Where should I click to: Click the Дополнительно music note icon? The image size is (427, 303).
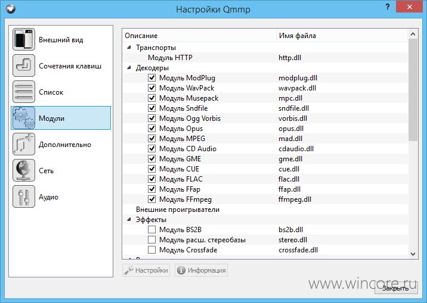pos(24,144)
